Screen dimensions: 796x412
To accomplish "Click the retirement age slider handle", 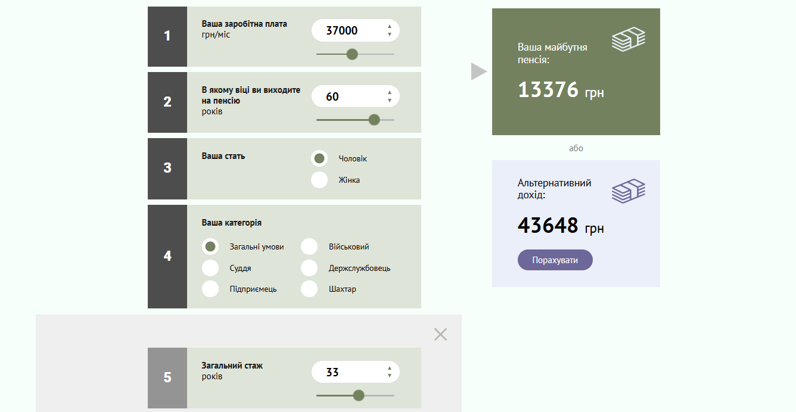I will (x=374, y=120).
